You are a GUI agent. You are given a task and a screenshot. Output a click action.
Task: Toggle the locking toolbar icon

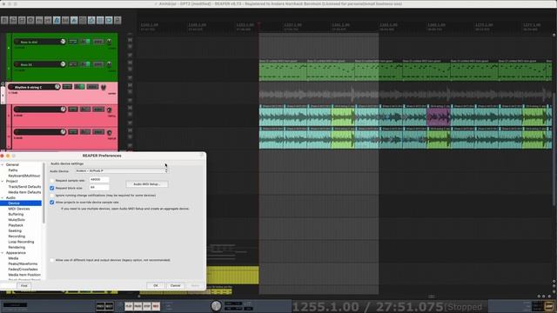[117, 20]
